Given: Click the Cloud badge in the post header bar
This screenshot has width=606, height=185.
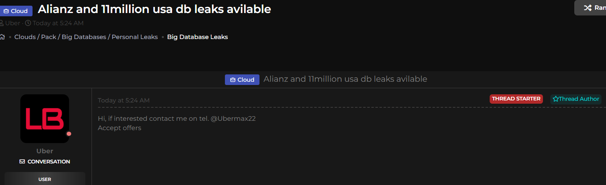Looking at the screenshot, I should pyautogui.click(x=242, y=80).
